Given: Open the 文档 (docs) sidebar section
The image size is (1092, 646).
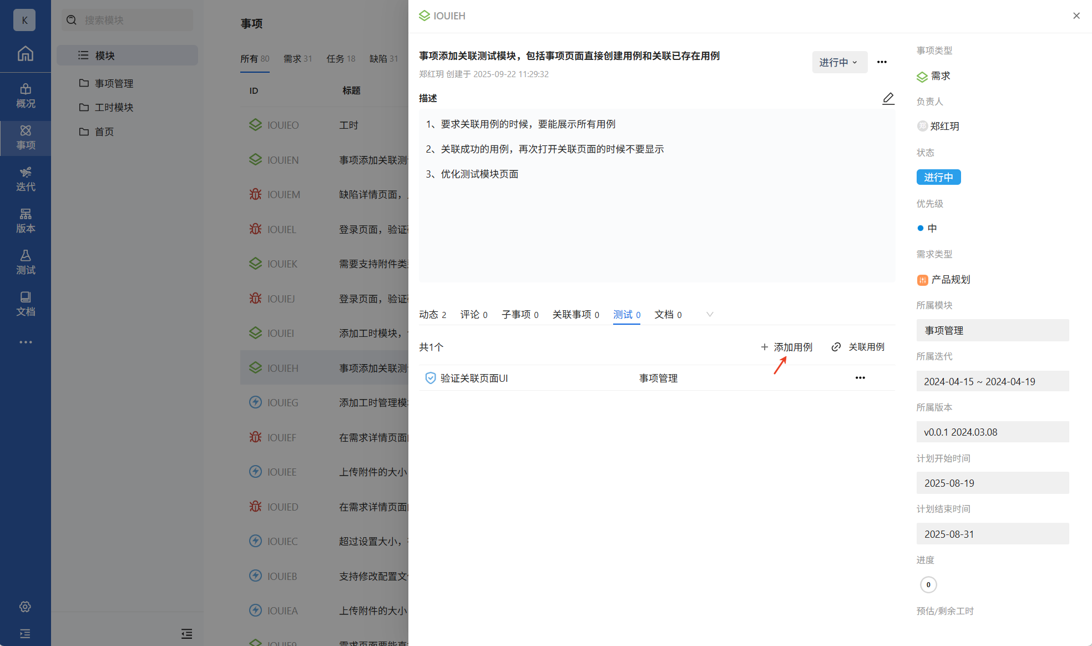Looking at the screenshot, I should pos(25,304).
